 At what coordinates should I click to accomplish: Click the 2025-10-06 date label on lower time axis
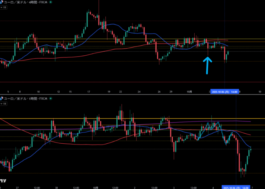coord(236,188)
